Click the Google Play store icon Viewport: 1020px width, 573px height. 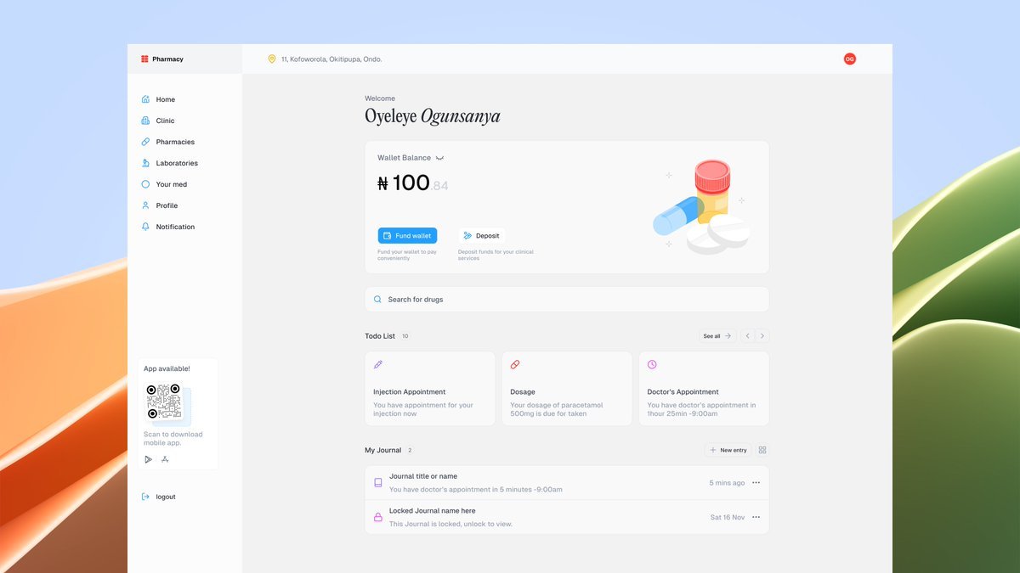pos(148,459)
